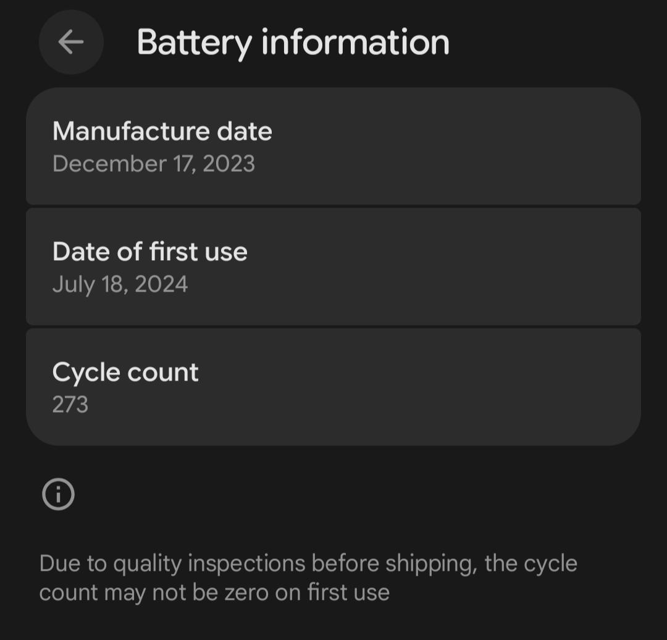
Task: Select the Cycle count label
Action: coord(125,373)
